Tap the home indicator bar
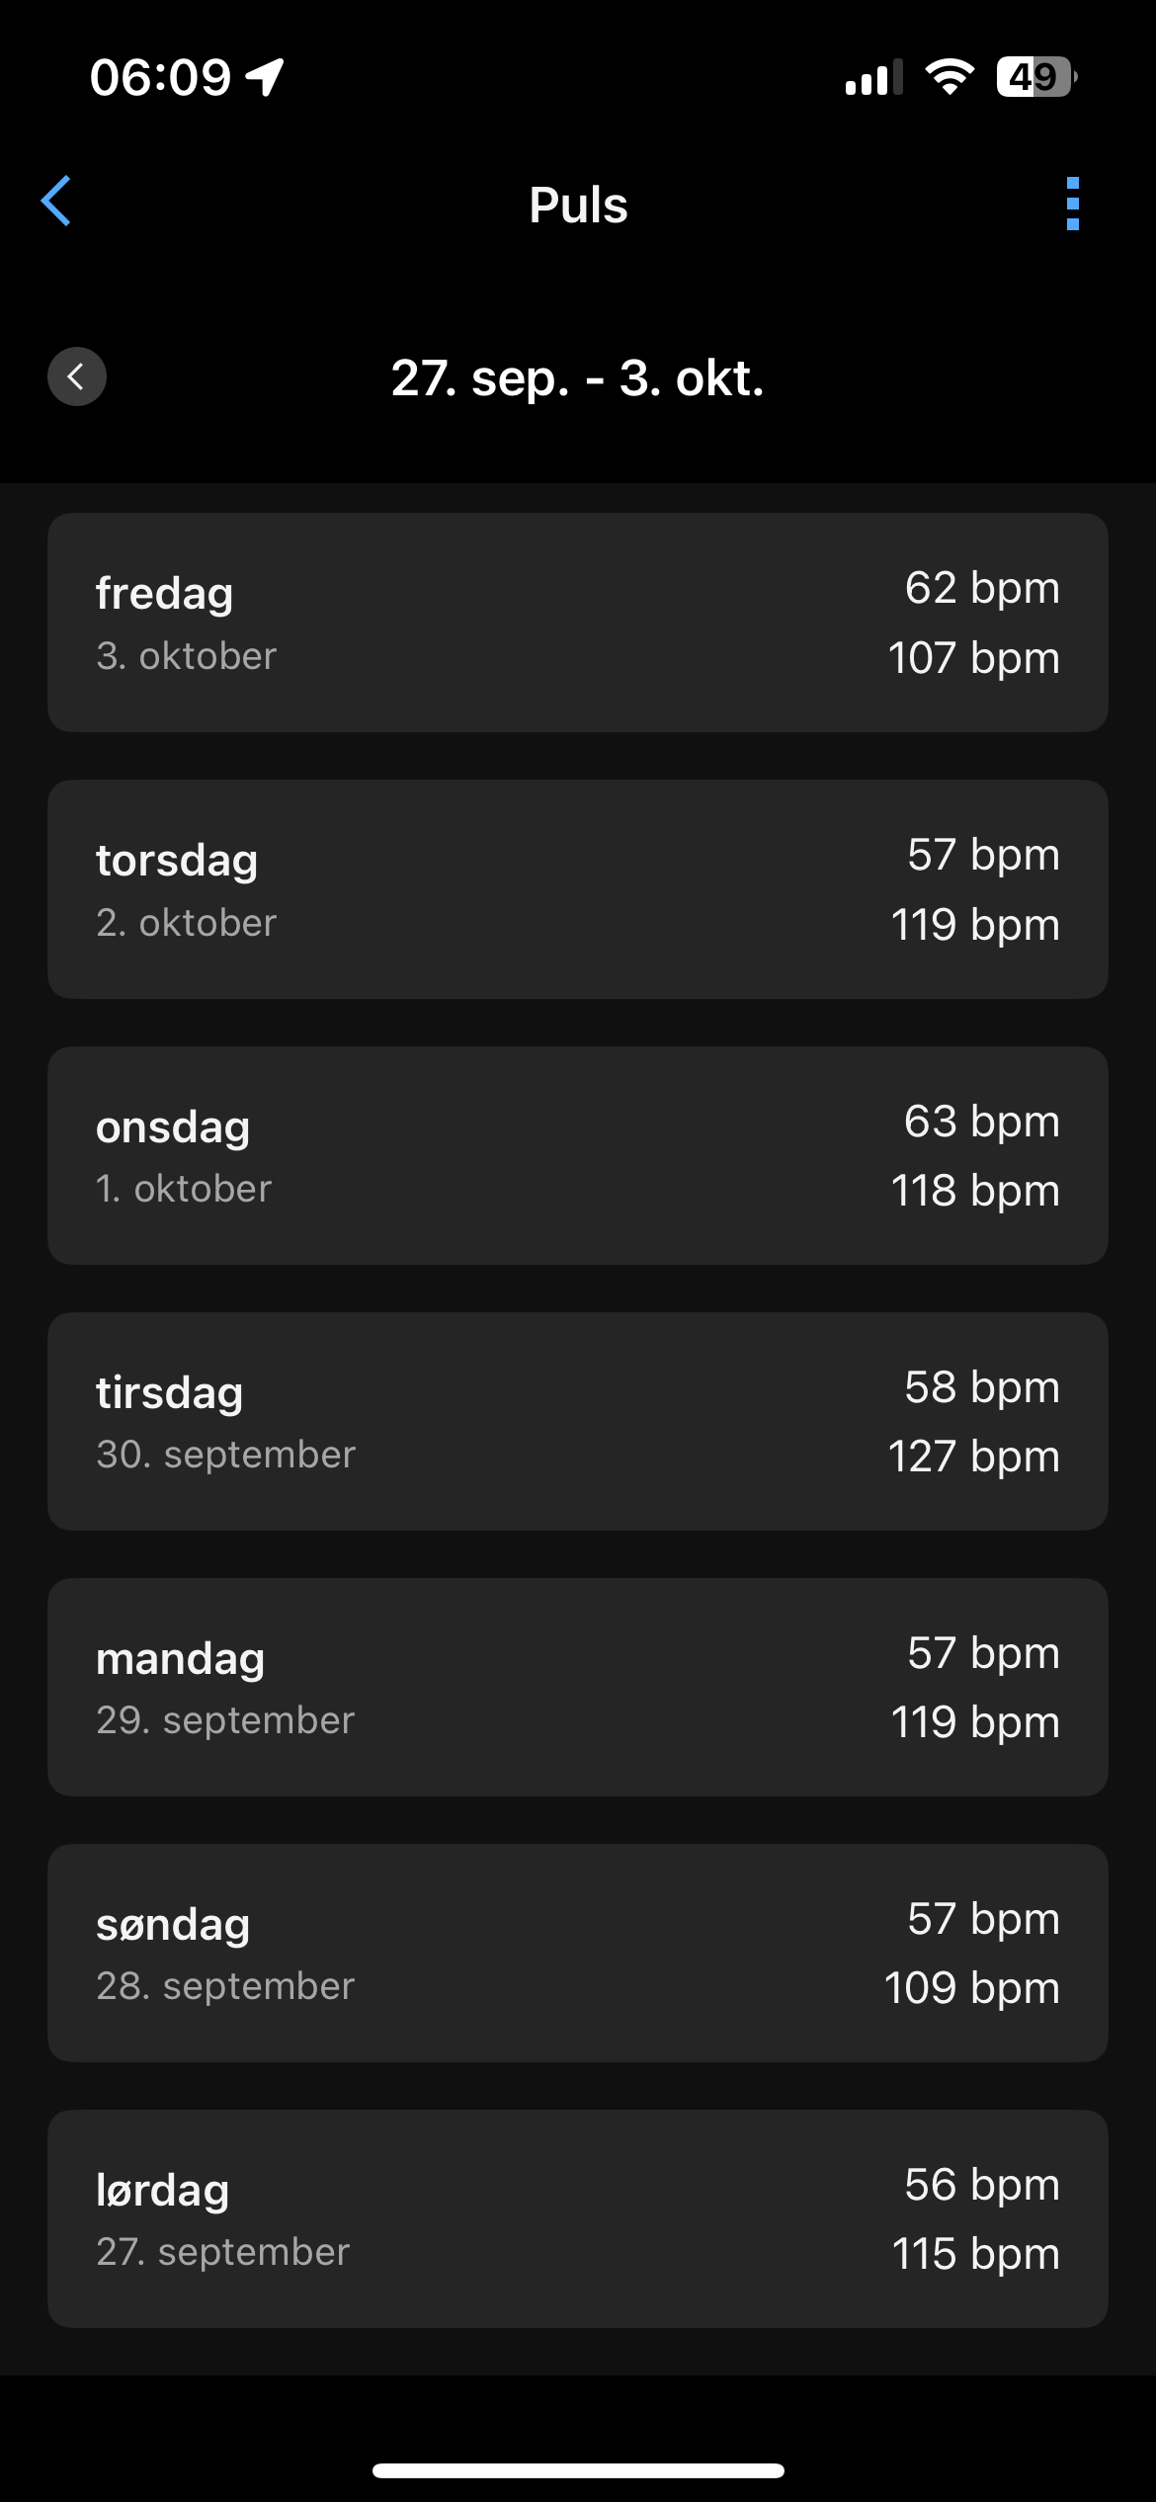 [x=578, y=2470]
